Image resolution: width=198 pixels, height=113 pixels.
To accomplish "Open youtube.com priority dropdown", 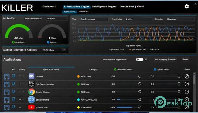I will [23, 107].
